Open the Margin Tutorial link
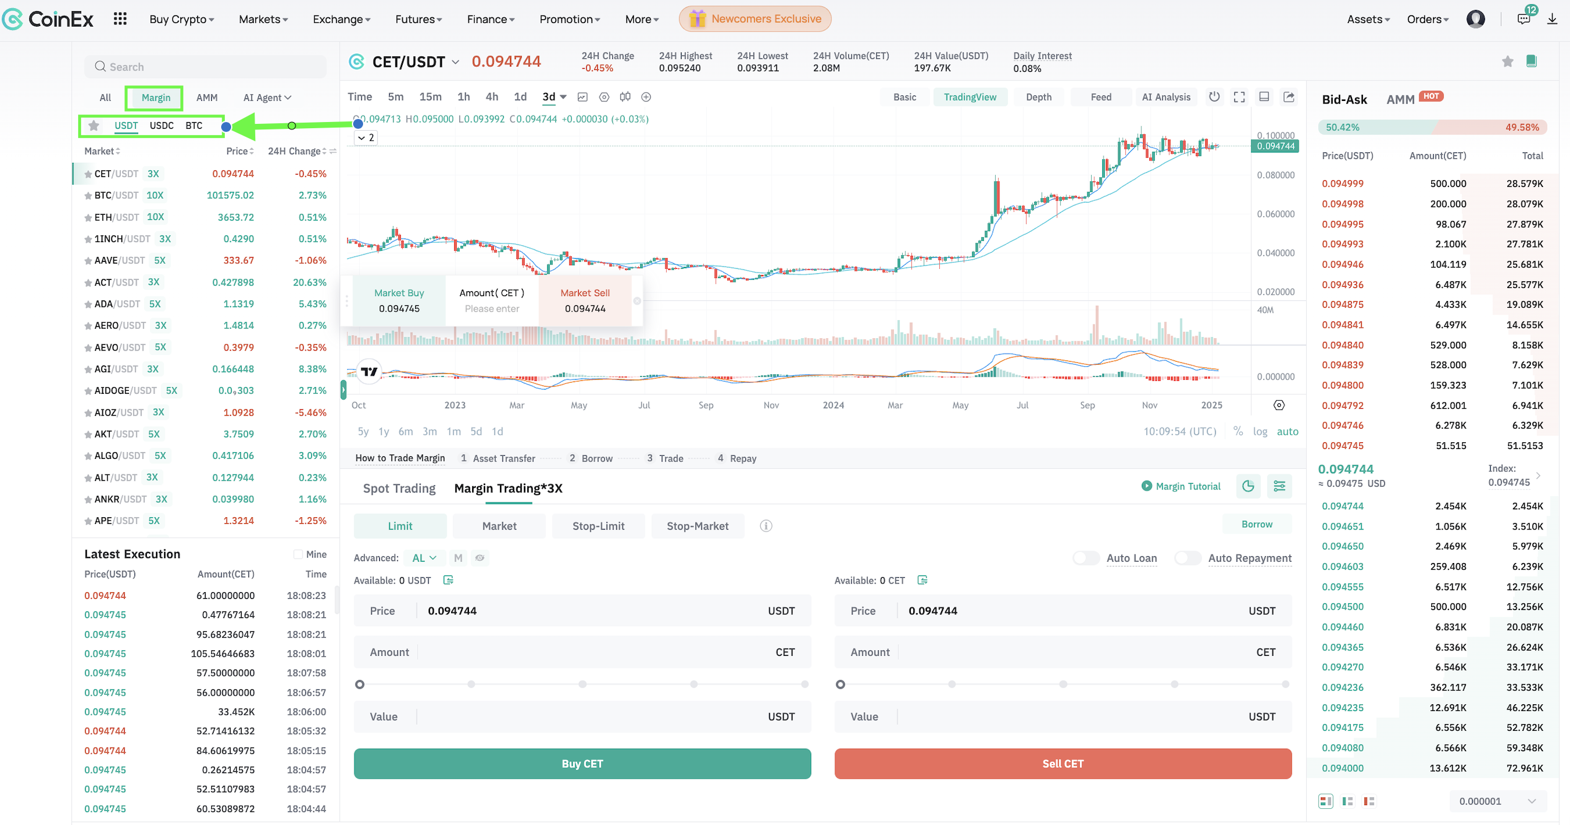The width and height of the screenshot is (1570, 825). click(x=1181, y=486)
